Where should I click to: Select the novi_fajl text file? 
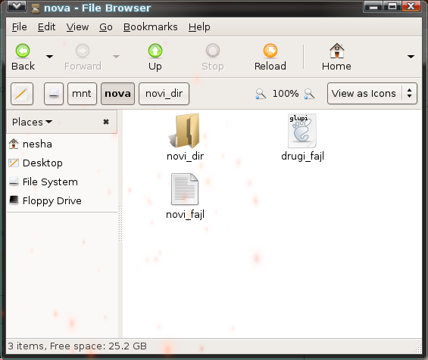click(x=185, y=189)
